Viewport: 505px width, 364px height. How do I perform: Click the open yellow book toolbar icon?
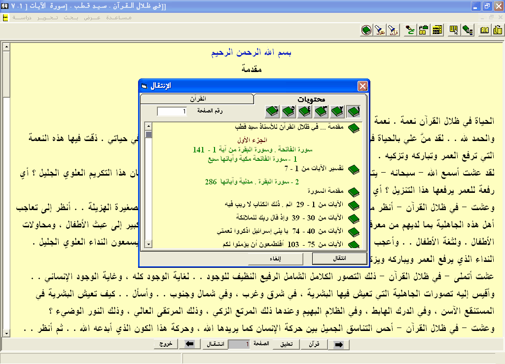484,30
